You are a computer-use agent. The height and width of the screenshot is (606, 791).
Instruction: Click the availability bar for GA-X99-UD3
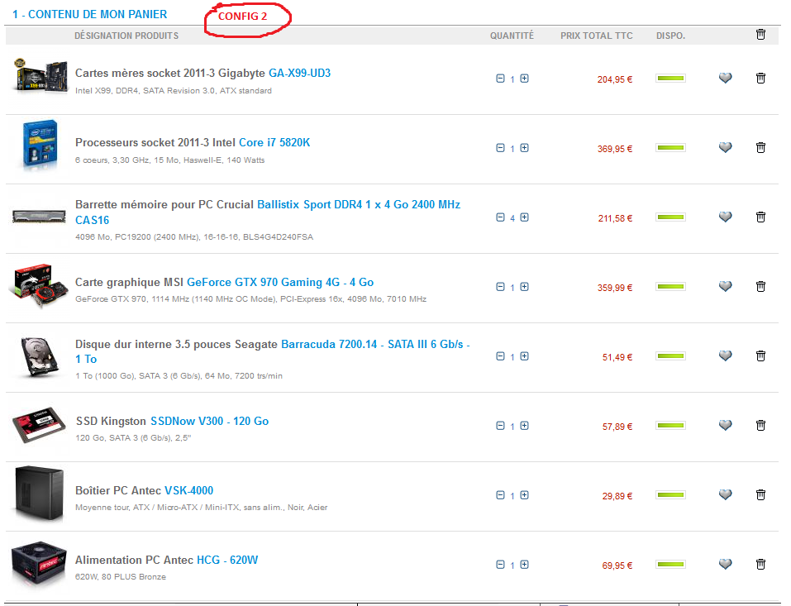point(670,79)
